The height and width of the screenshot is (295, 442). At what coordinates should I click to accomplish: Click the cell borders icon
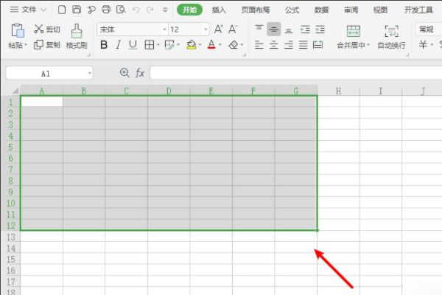pyautogui.click(x=149, y=44)
